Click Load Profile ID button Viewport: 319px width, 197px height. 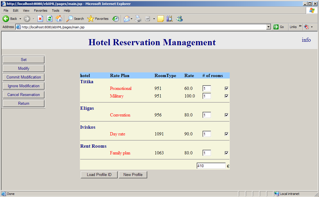(x=99, y=175)
